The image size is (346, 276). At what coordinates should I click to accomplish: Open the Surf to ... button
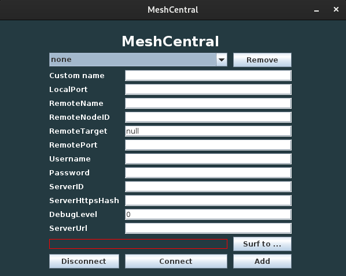point(262,244)
